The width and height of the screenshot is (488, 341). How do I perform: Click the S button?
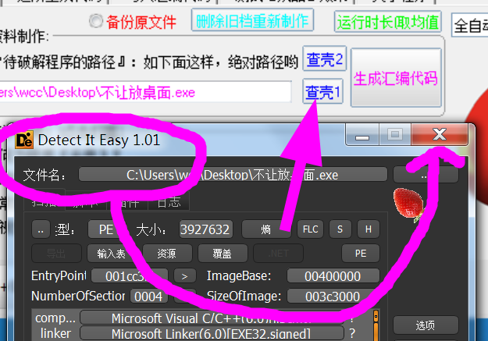pos(340,229)
